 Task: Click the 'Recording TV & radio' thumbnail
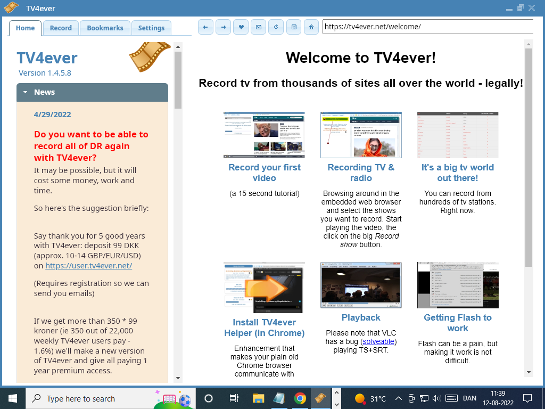coord(361,135)
